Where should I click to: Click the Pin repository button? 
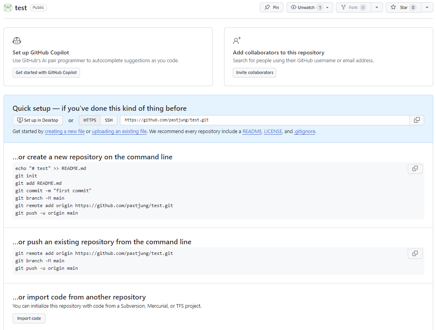[x=272, y=7]
